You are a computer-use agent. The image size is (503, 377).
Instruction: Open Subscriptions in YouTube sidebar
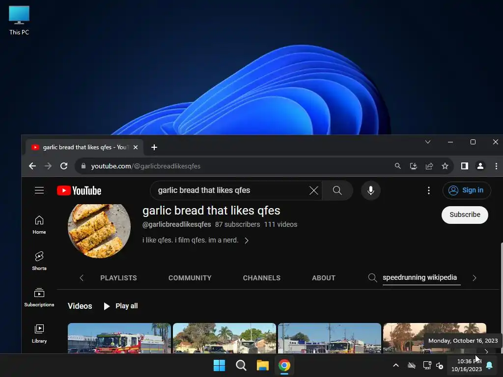pyautogui.click(x=39, y=297)
